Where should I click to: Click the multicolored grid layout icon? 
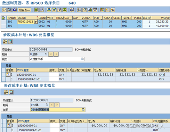pyautogui.click(x=102, y=10)
